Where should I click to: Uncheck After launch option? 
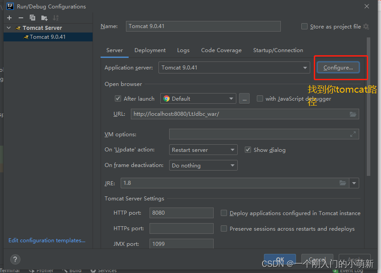click(x=118, y=98)
